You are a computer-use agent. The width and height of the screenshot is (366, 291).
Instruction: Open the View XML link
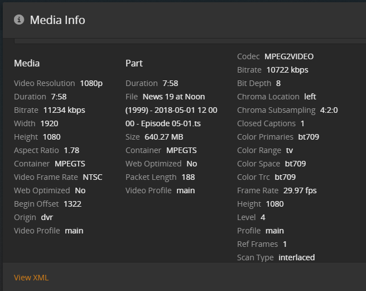31,278
